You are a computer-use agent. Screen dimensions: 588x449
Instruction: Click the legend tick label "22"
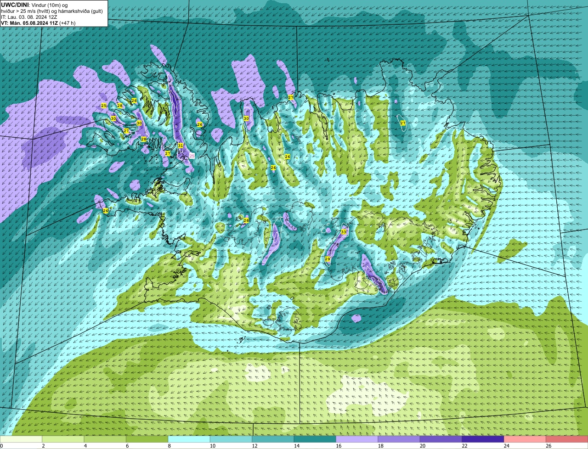pos(464,446)
